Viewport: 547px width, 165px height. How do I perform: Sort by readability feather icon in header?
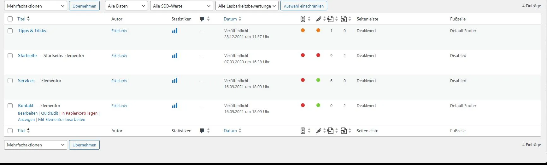point(318,19)
